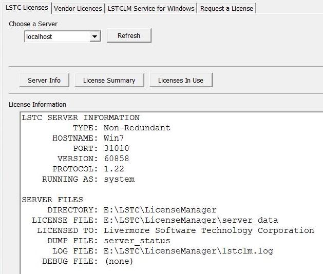Click the RUNNING AS system line
The height and width of the screenshot is (274, 323).
click(x=88, y=179)
